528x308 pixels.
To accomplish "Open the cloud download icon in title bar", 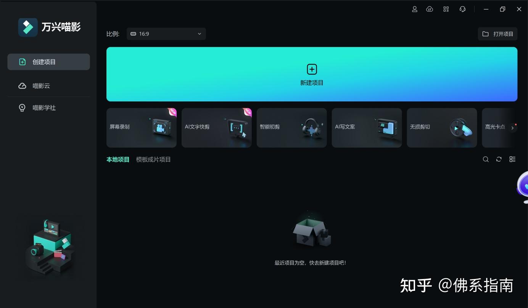I will 430,9.
